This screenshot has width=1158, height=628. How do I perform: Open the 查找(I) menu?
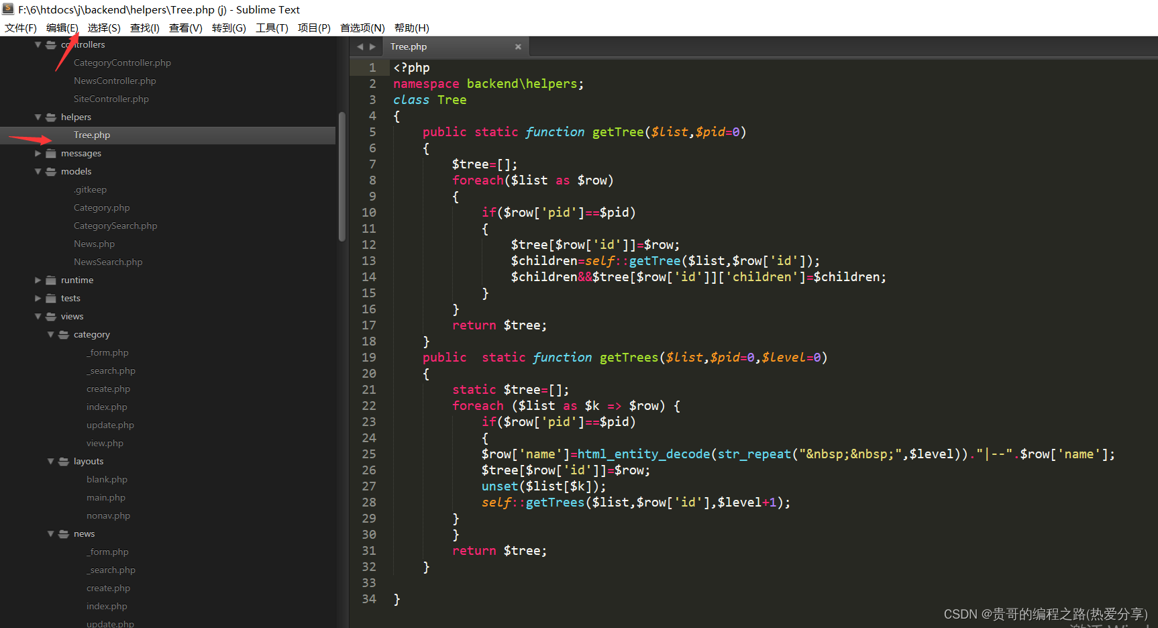(x=145, y=28)
